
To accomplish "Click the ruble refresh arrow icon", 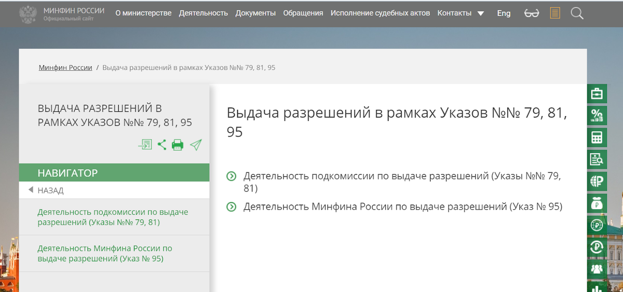I will coord(597,247).
